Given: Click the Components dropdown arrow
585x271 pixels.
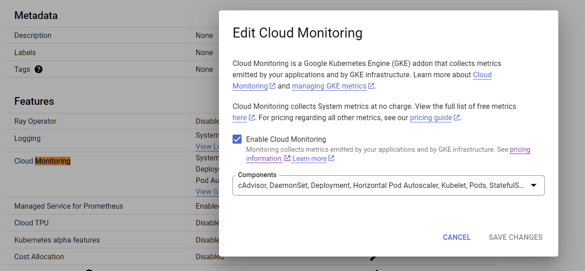Looking at the screenshot, I should click(533, 185).
